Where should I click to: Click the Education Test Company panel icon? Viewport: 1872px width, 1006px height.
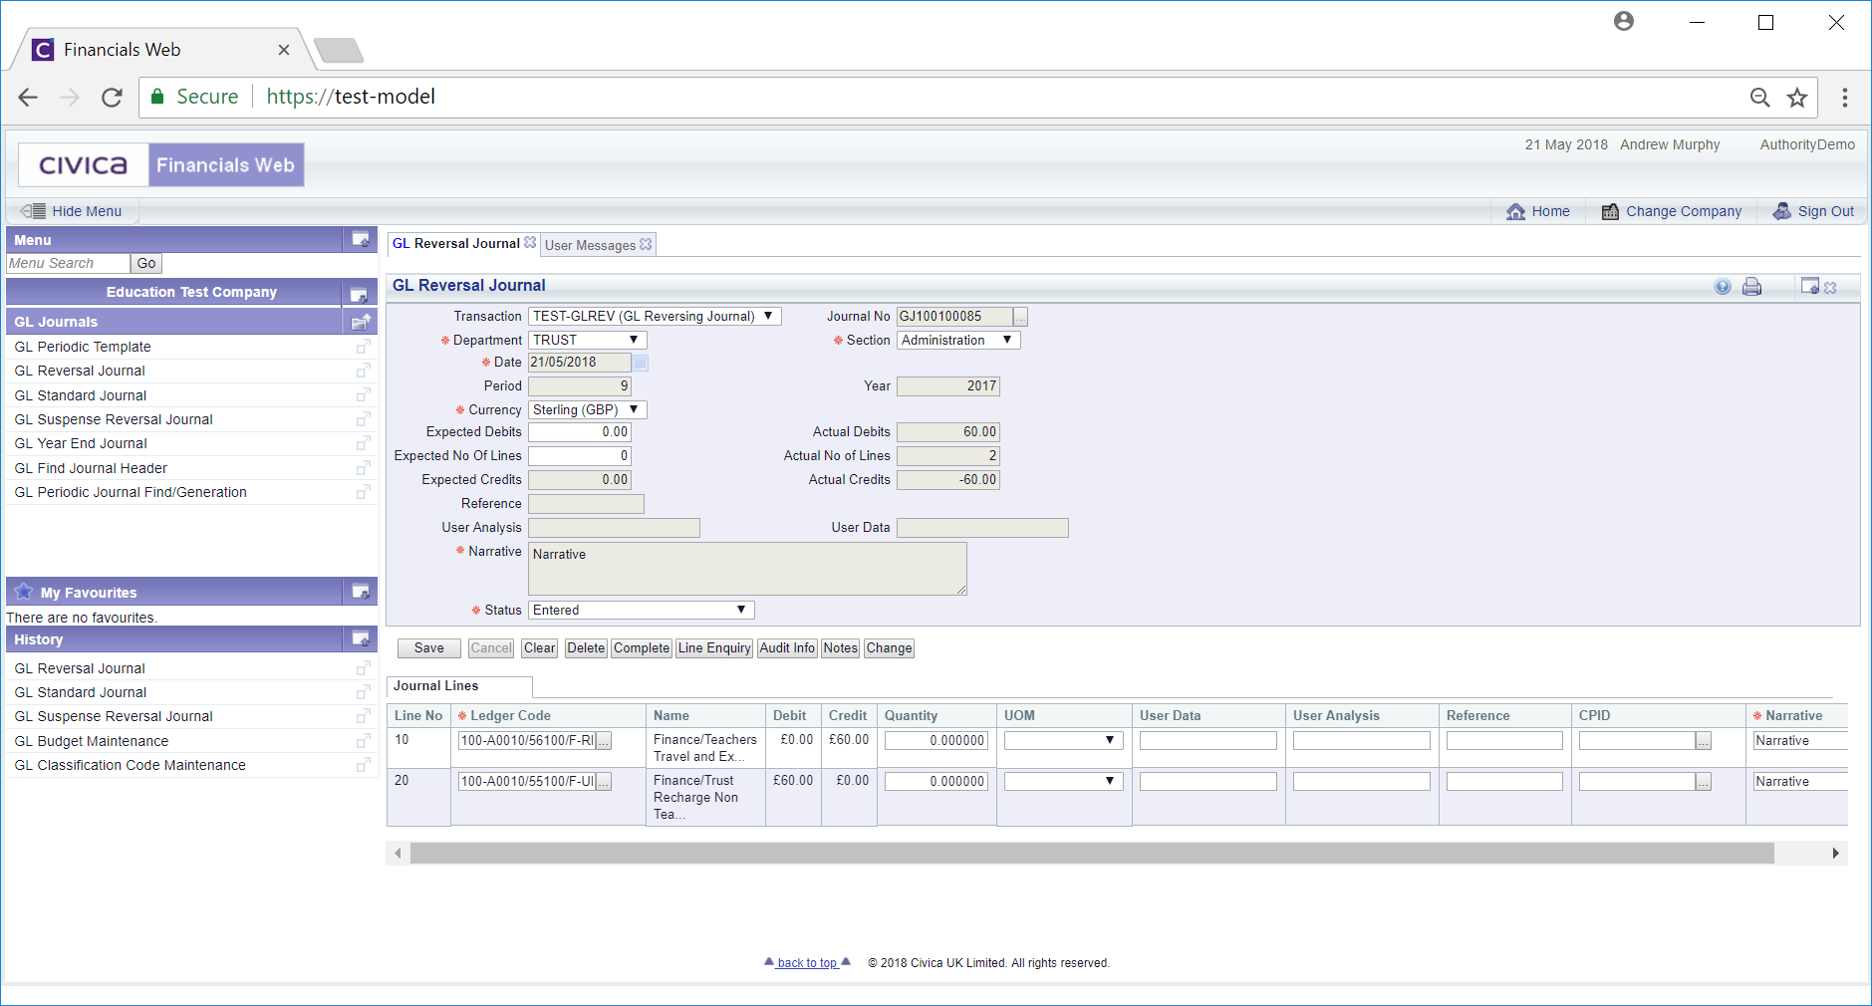359,294
